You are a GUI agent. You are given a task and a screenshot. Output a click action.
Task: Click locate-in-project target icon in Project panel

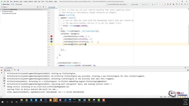(x=38, y=7)
